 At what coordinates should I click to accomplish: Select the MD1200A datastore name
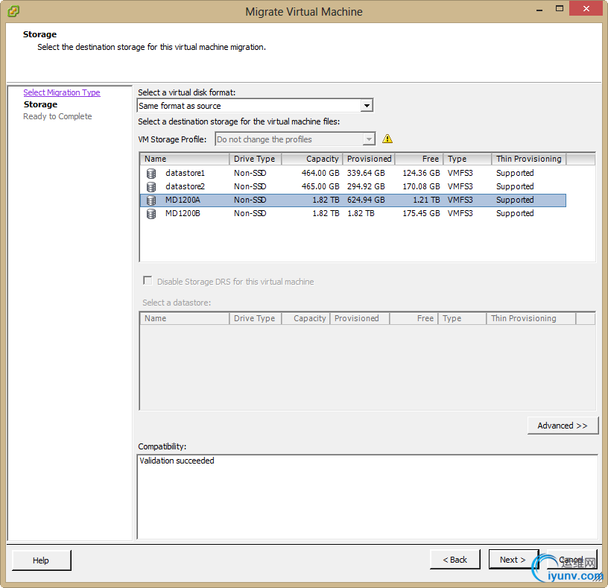pyautogui.click(x=183, y=200)
